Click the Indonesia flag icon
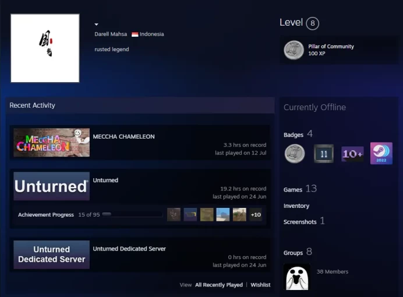Viewport: 403px width, 297px height. 135,34
